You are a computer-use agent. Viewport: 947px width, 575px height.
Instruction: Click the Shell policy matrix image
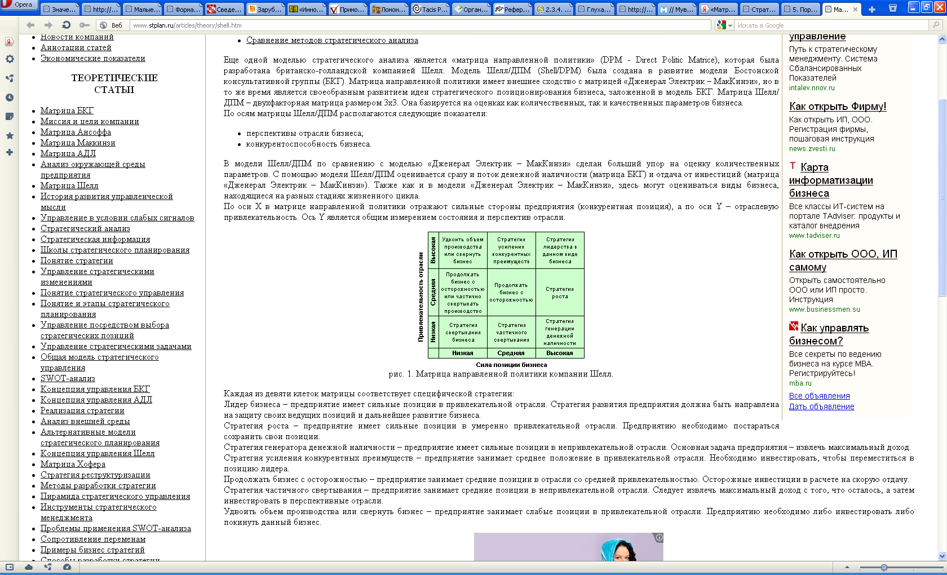point(501,300)
